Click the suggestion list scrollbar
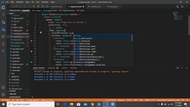190x107 pixels. point(132,38)
